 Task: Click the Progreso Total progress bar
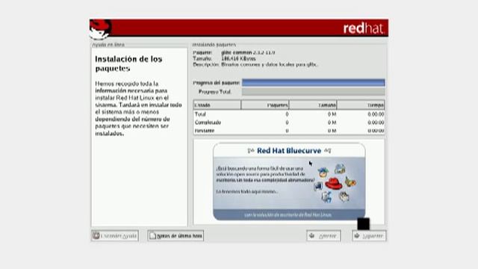point(314,92)
